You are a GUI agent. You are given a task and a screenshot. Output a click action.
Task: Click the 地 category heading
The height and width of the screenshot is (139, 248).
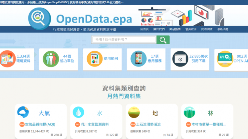pos(155,113)
